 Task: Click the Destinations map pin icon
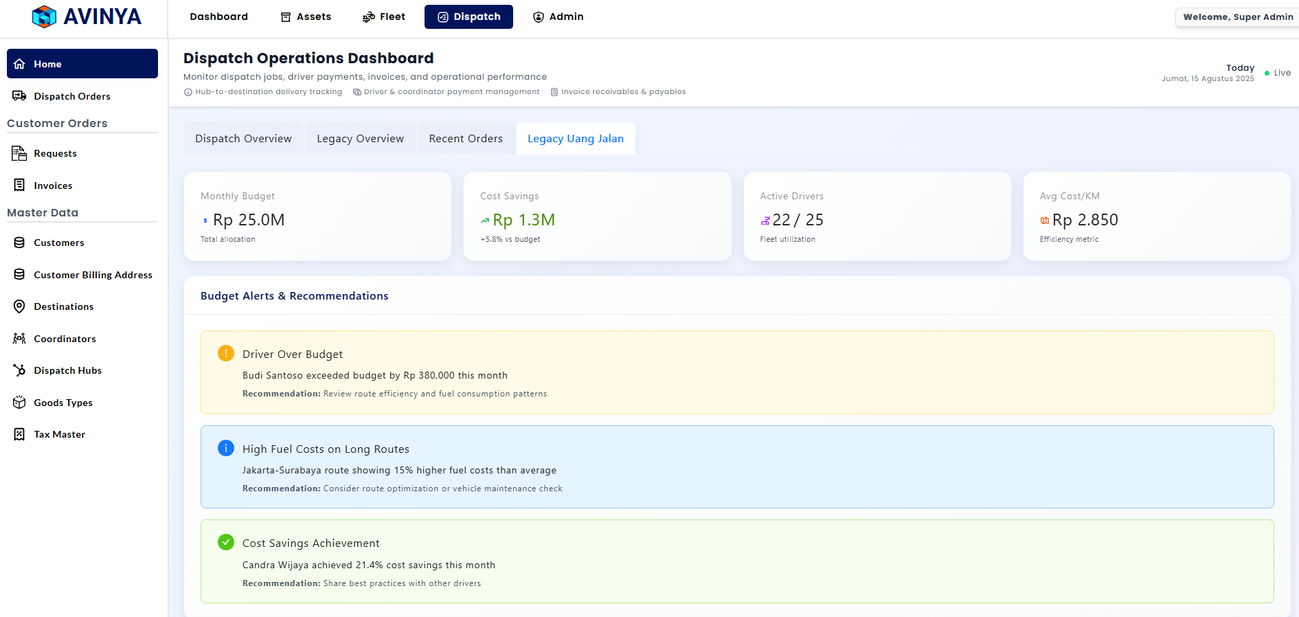point(19,306)
